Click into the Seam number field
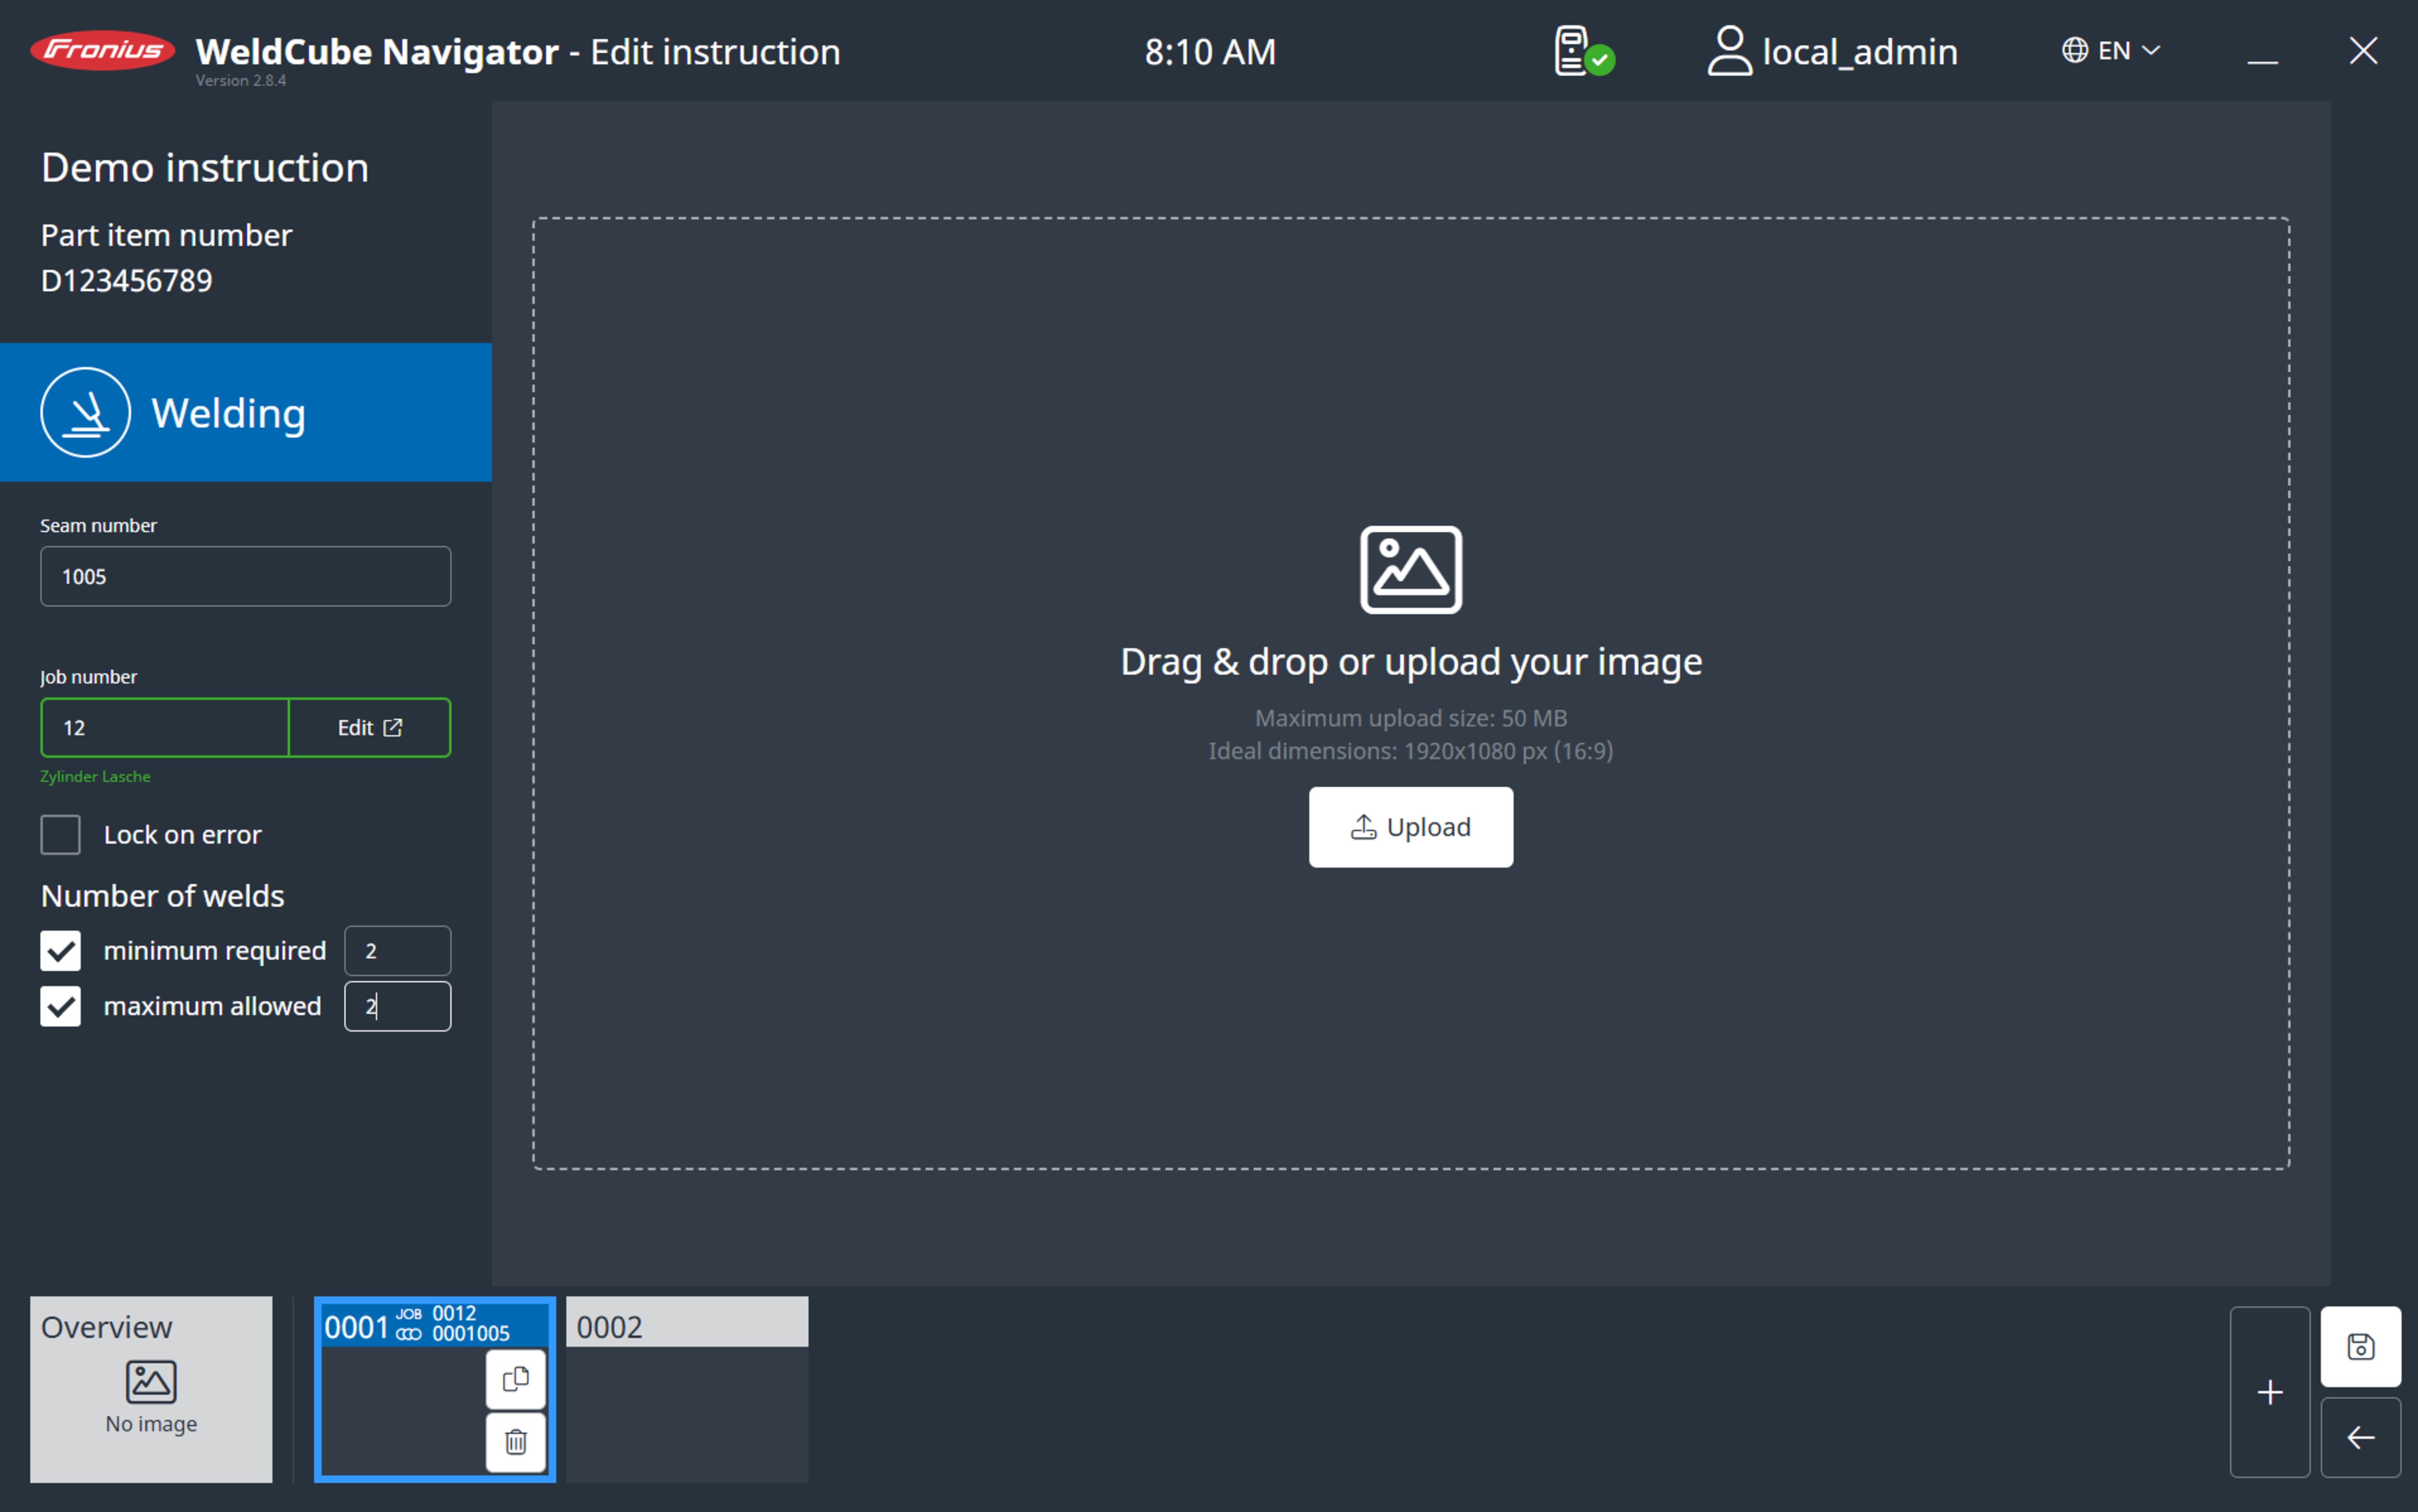This screenshot has width=2418, height=1512. (x=245, y=576)
